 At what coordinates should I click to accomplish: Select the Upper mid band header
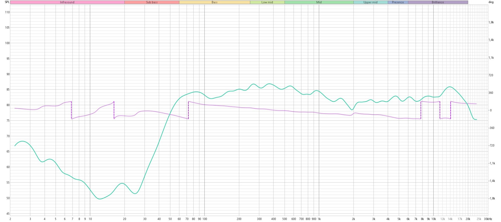tap(370, 2)
